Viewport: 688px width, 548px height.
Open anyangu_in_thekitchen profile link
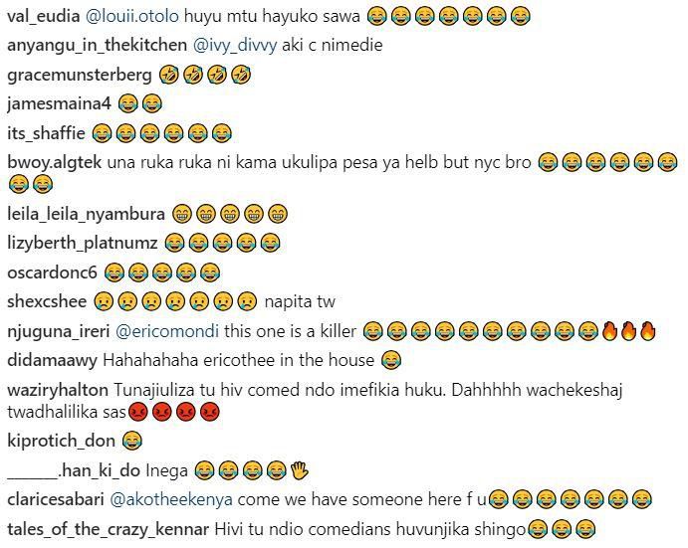(x=97, y=46)
